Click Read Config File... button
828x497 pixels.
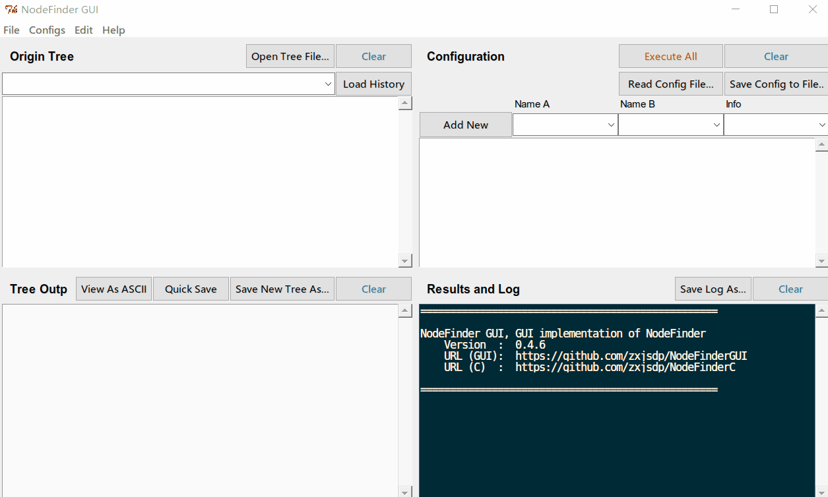coord(670,84)
